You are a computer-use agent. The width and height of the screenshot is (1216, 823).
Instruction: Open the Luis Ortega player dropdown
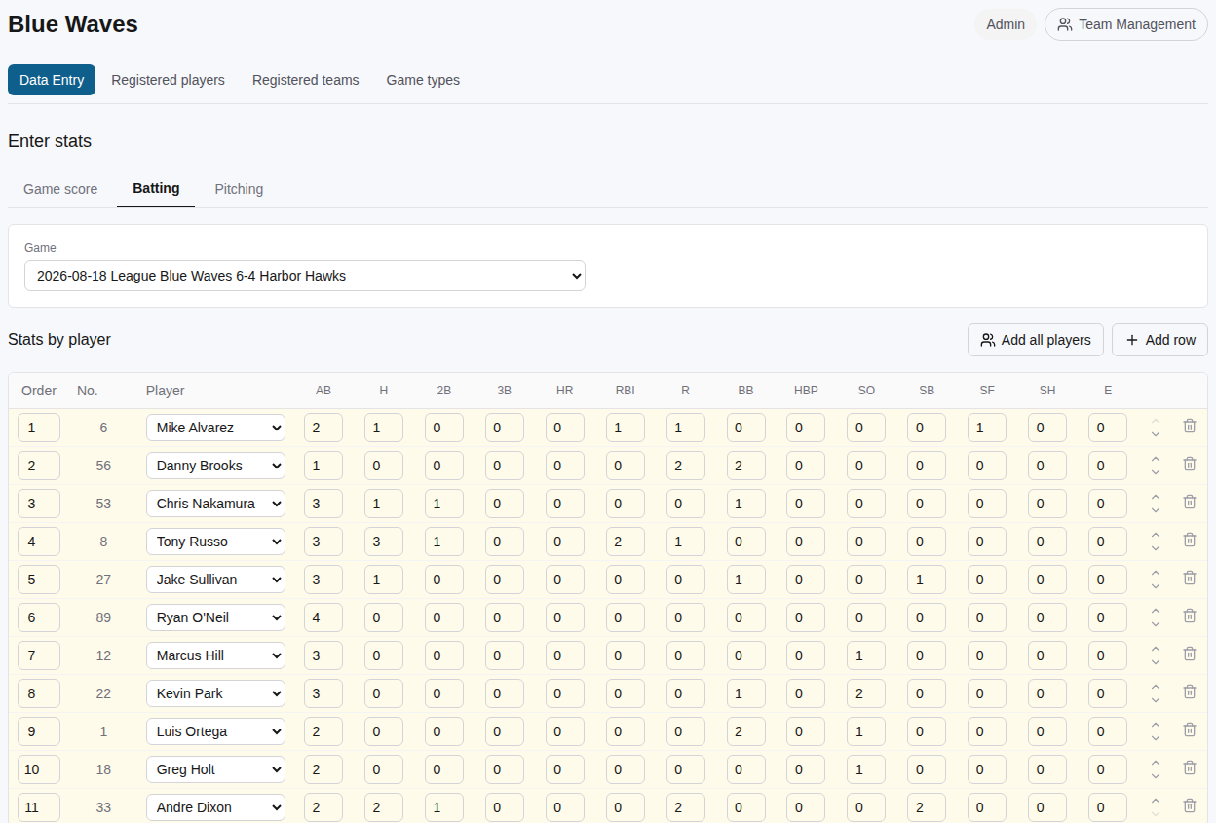tap(216, 731)
